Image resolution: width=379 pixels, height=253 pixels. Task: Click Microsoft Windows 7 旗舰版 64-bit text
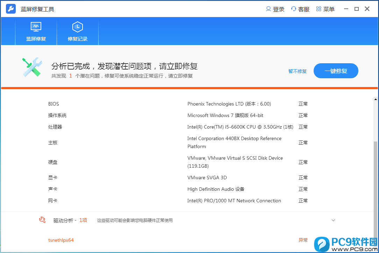[x=225, y=116]
